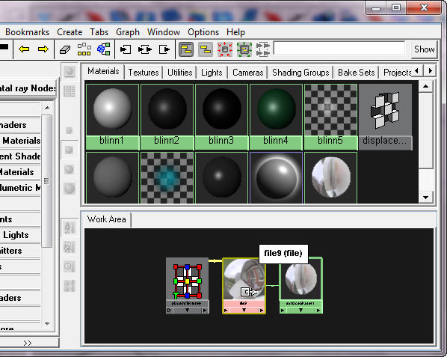447x357 pixels.
Task: Toggle the second yellow-bars tab layout button
Action: click(x=206, y=49)
